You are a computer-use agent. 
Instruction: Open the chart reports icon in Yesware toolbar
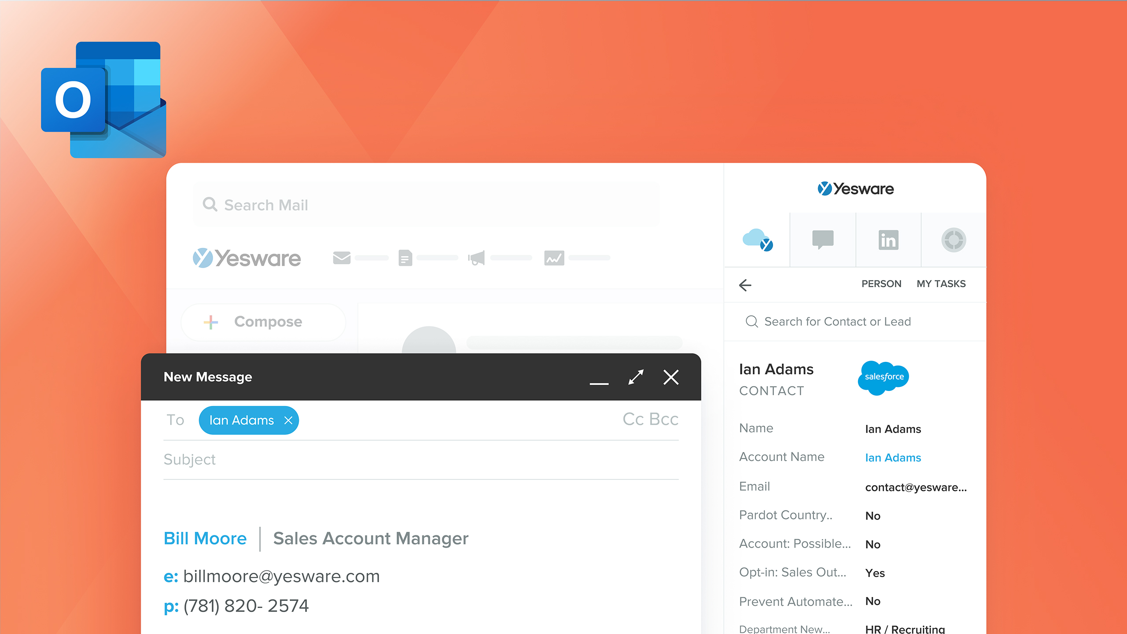(x=554, y=258)
